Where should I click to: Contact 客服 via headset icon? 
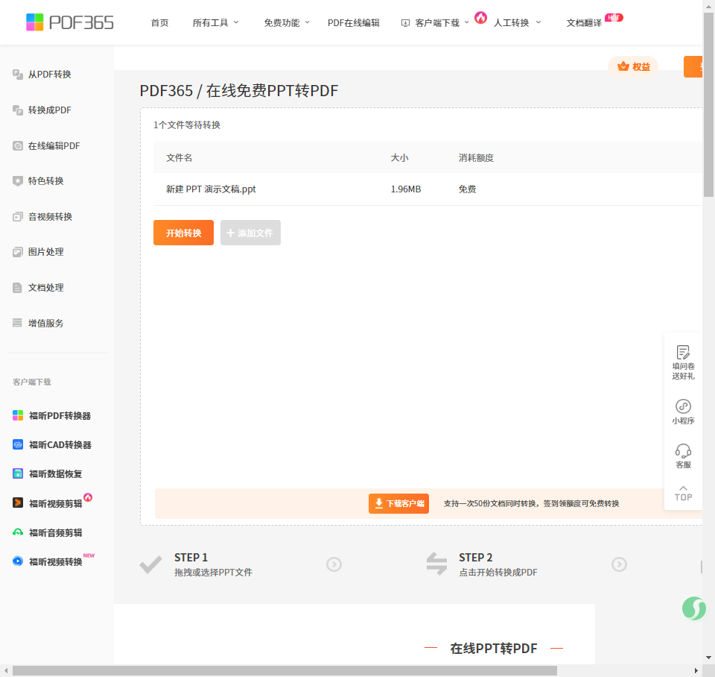coord(683,451)
